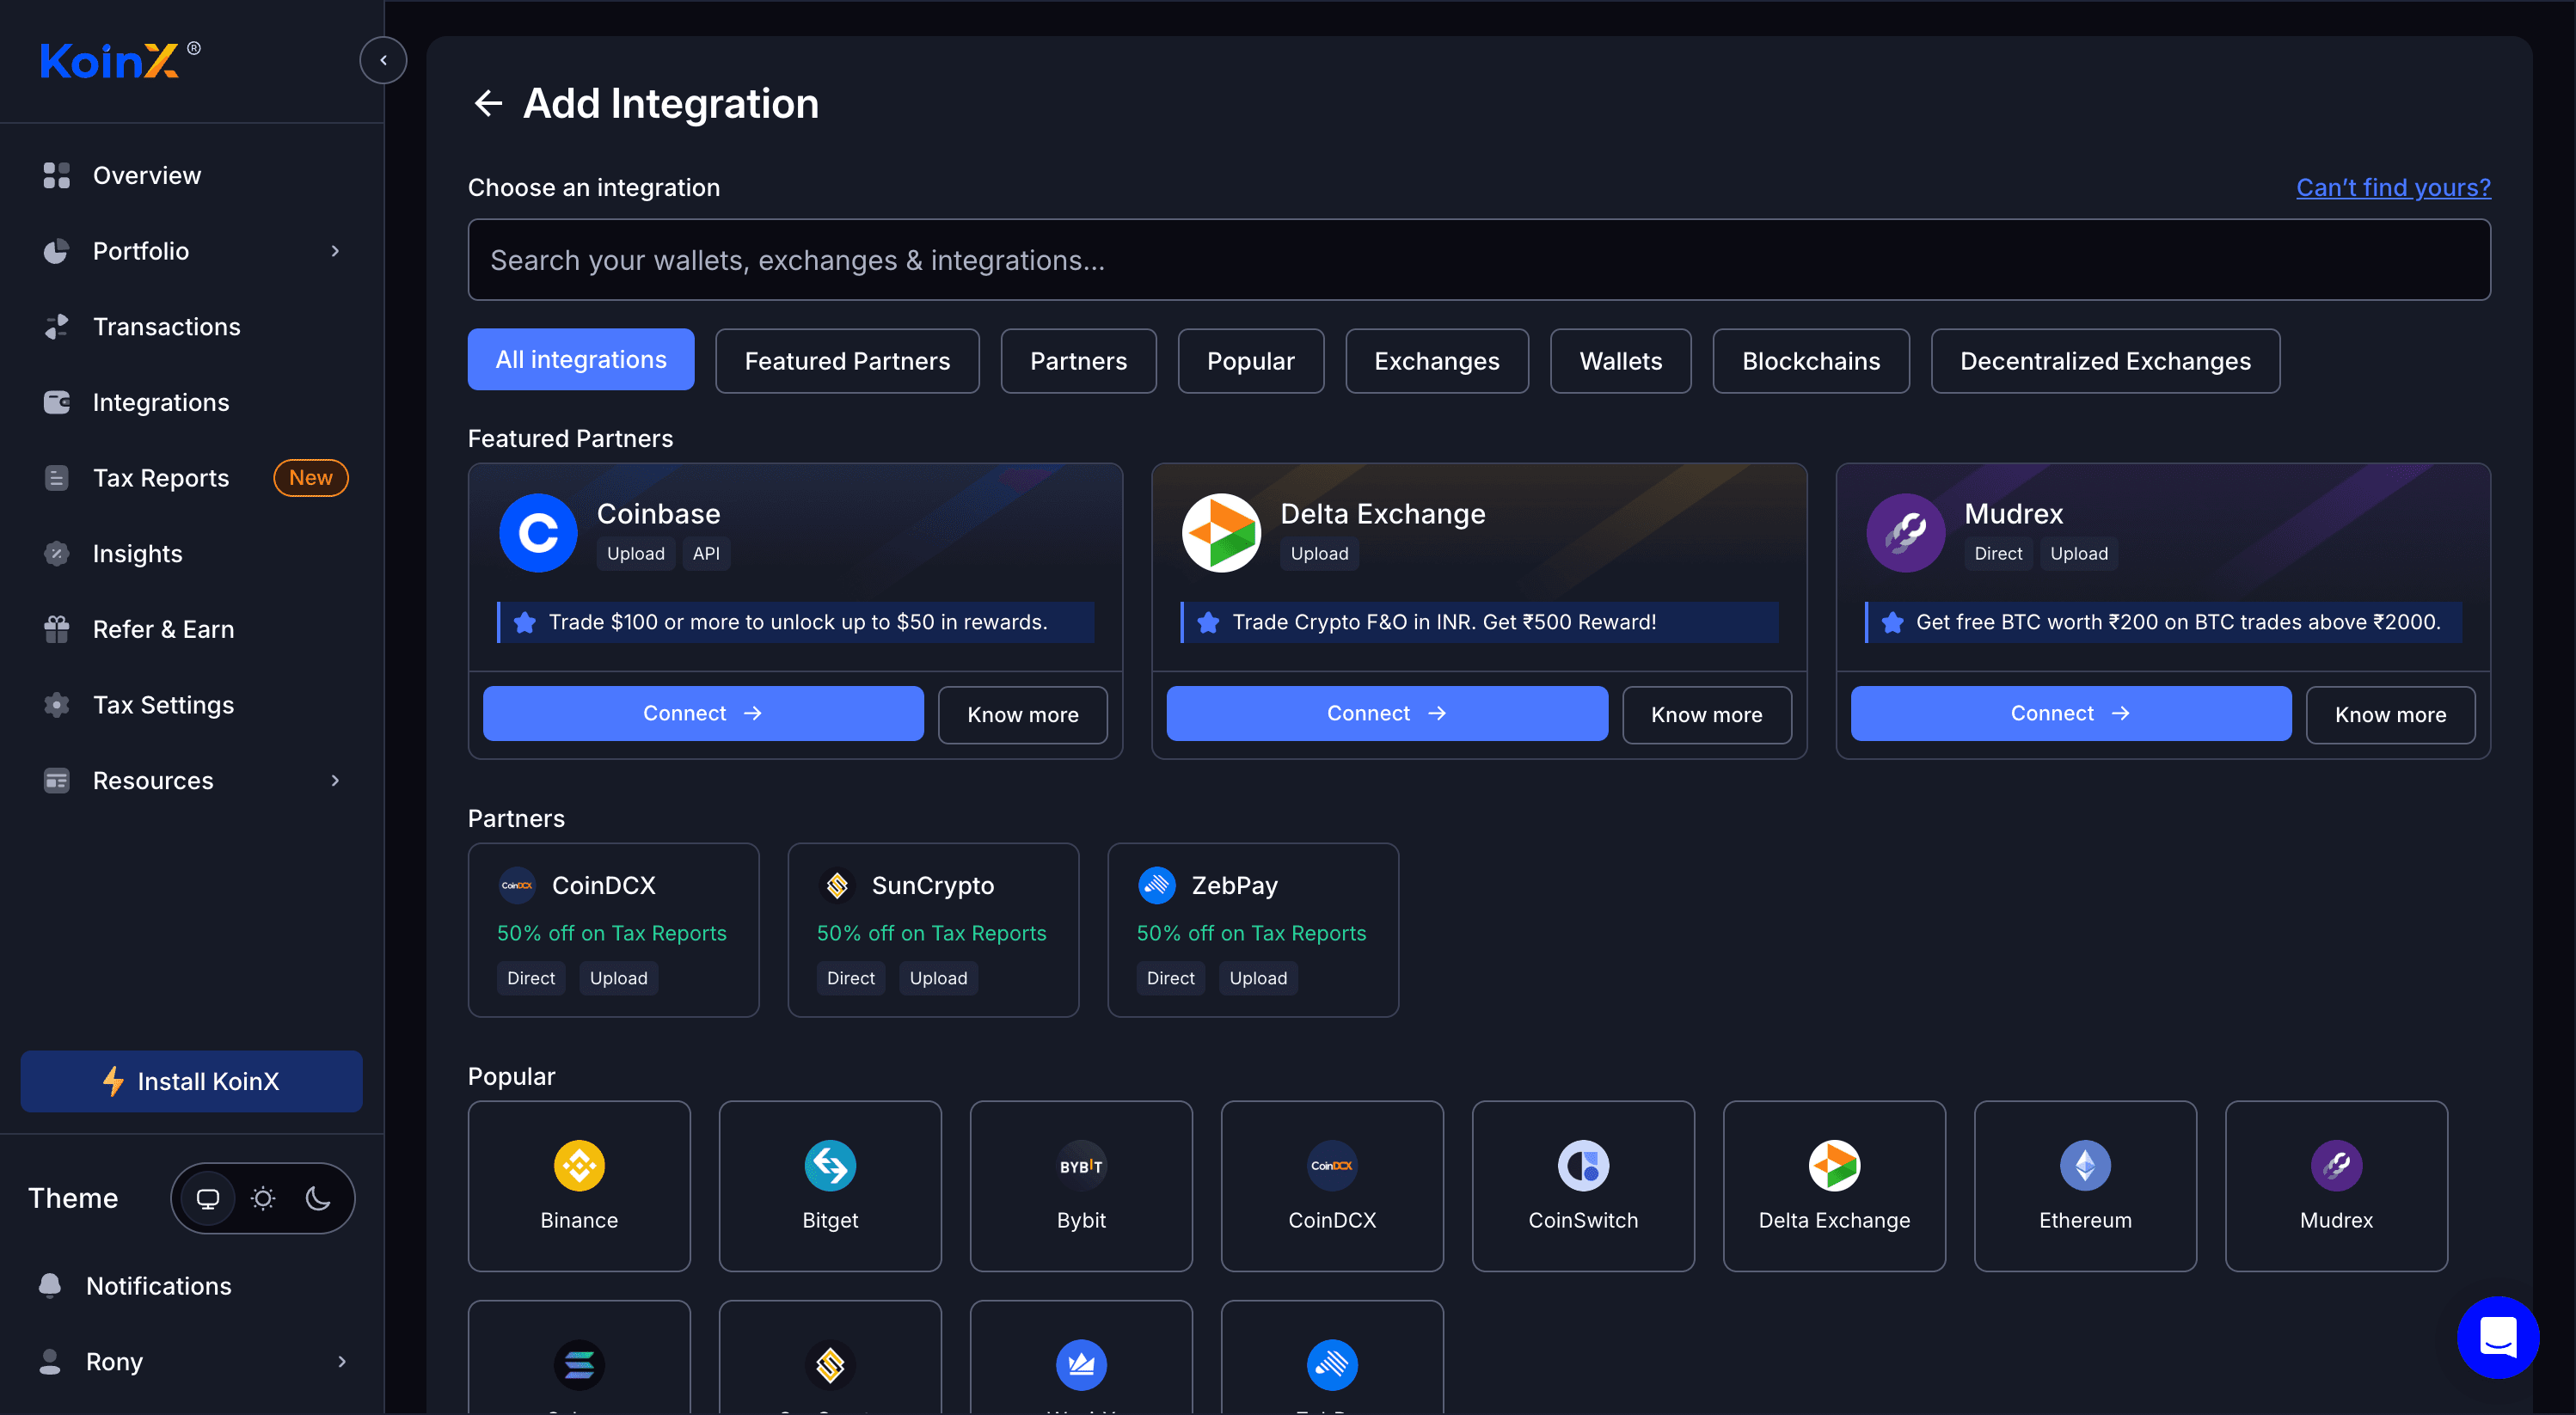Open the ZebPay partner card
The width and height of the screenshot is (2576, 1415).
point(1253,929)
